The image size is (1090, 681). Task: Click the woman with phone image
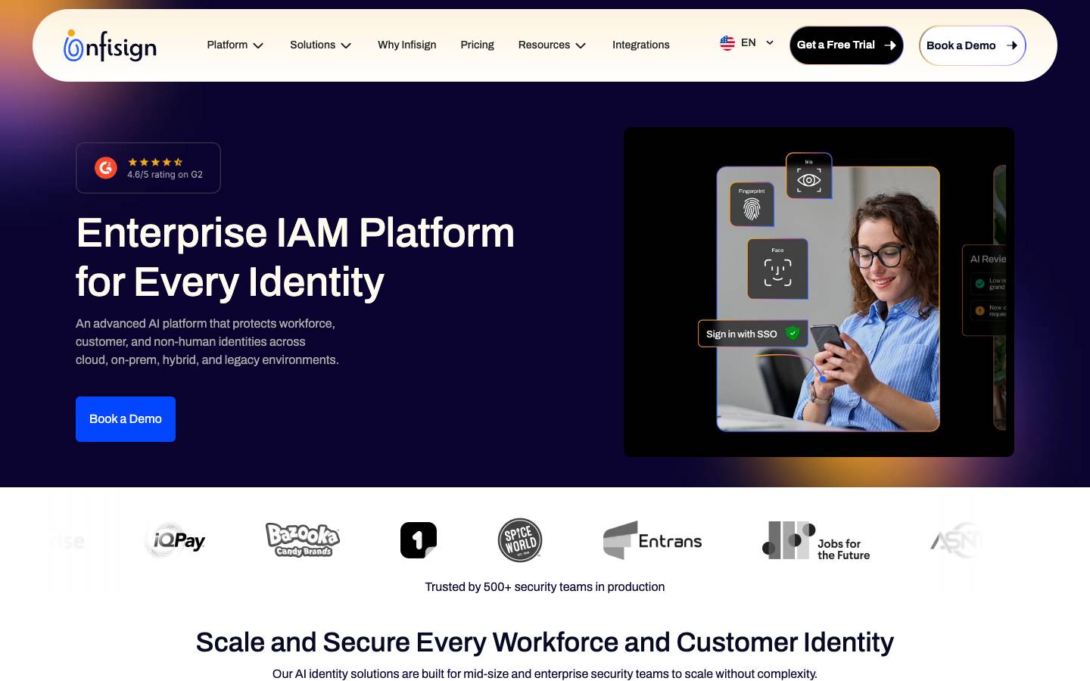tap(828, 299)
